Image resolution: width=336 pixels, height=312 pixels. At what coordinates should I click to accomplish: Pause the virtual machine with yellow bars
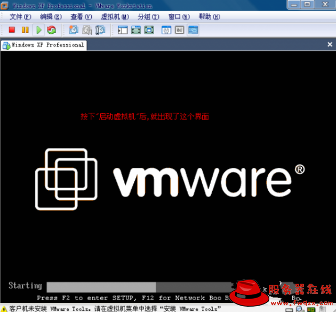(25, 29)
